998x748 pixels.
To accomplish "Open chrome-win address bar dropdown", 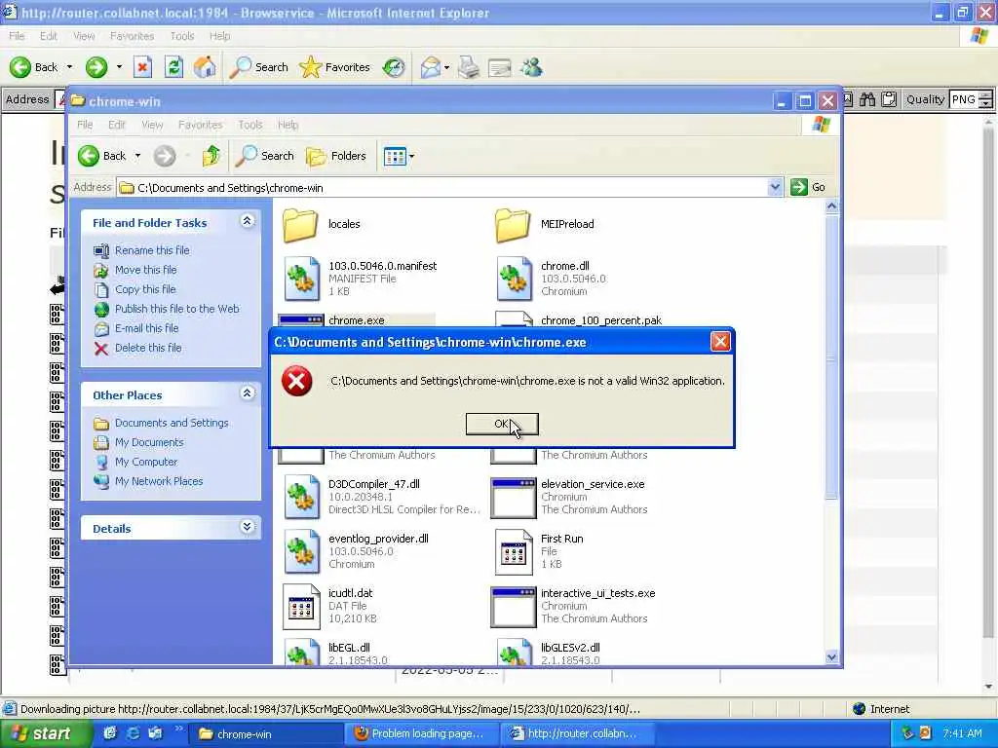I will click(775, 187).
